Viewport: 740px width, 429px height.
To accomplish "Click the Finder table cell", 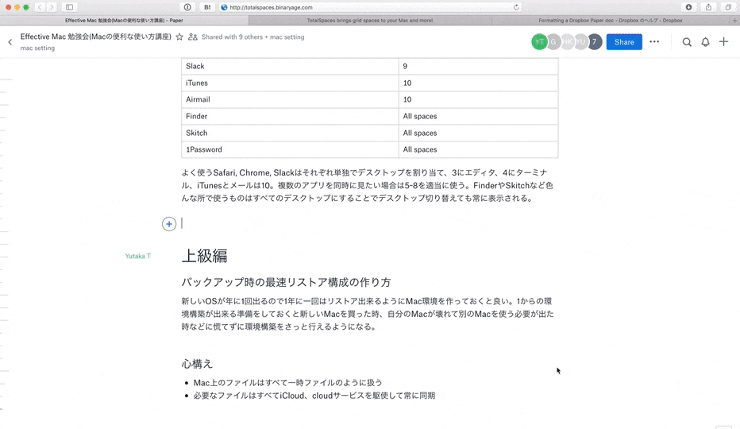I will click(x=291, y=116).
